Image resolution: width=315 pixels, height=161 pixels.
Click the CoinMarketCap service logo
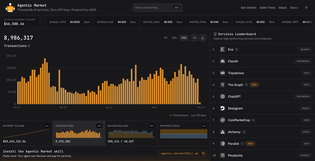pyautogui.click(x=223, y=120)
